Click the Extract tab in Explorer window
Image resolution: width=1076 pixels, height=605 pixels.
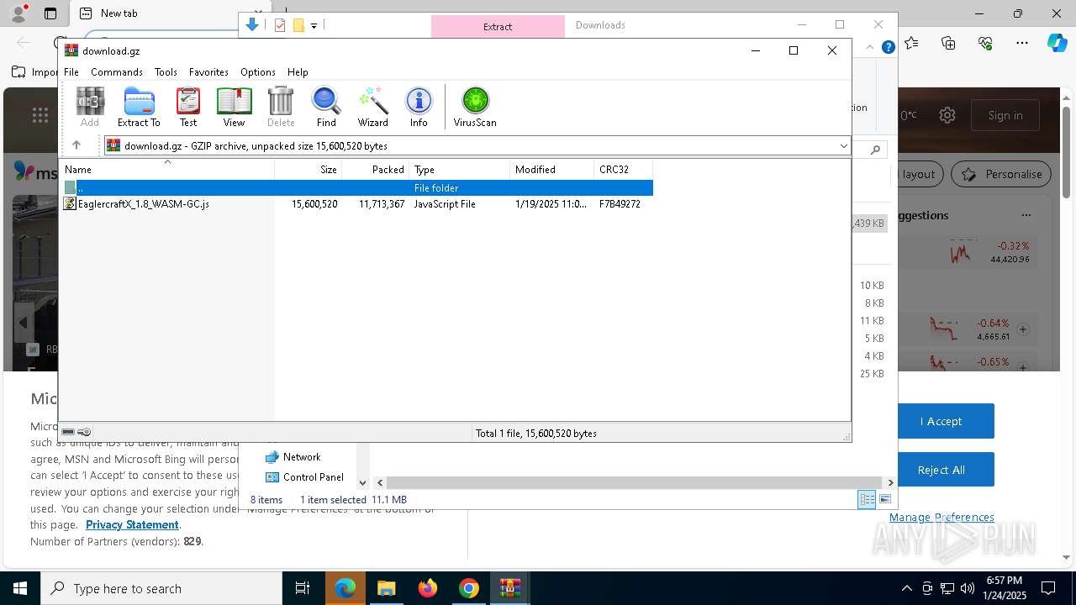tap(498, 26)
